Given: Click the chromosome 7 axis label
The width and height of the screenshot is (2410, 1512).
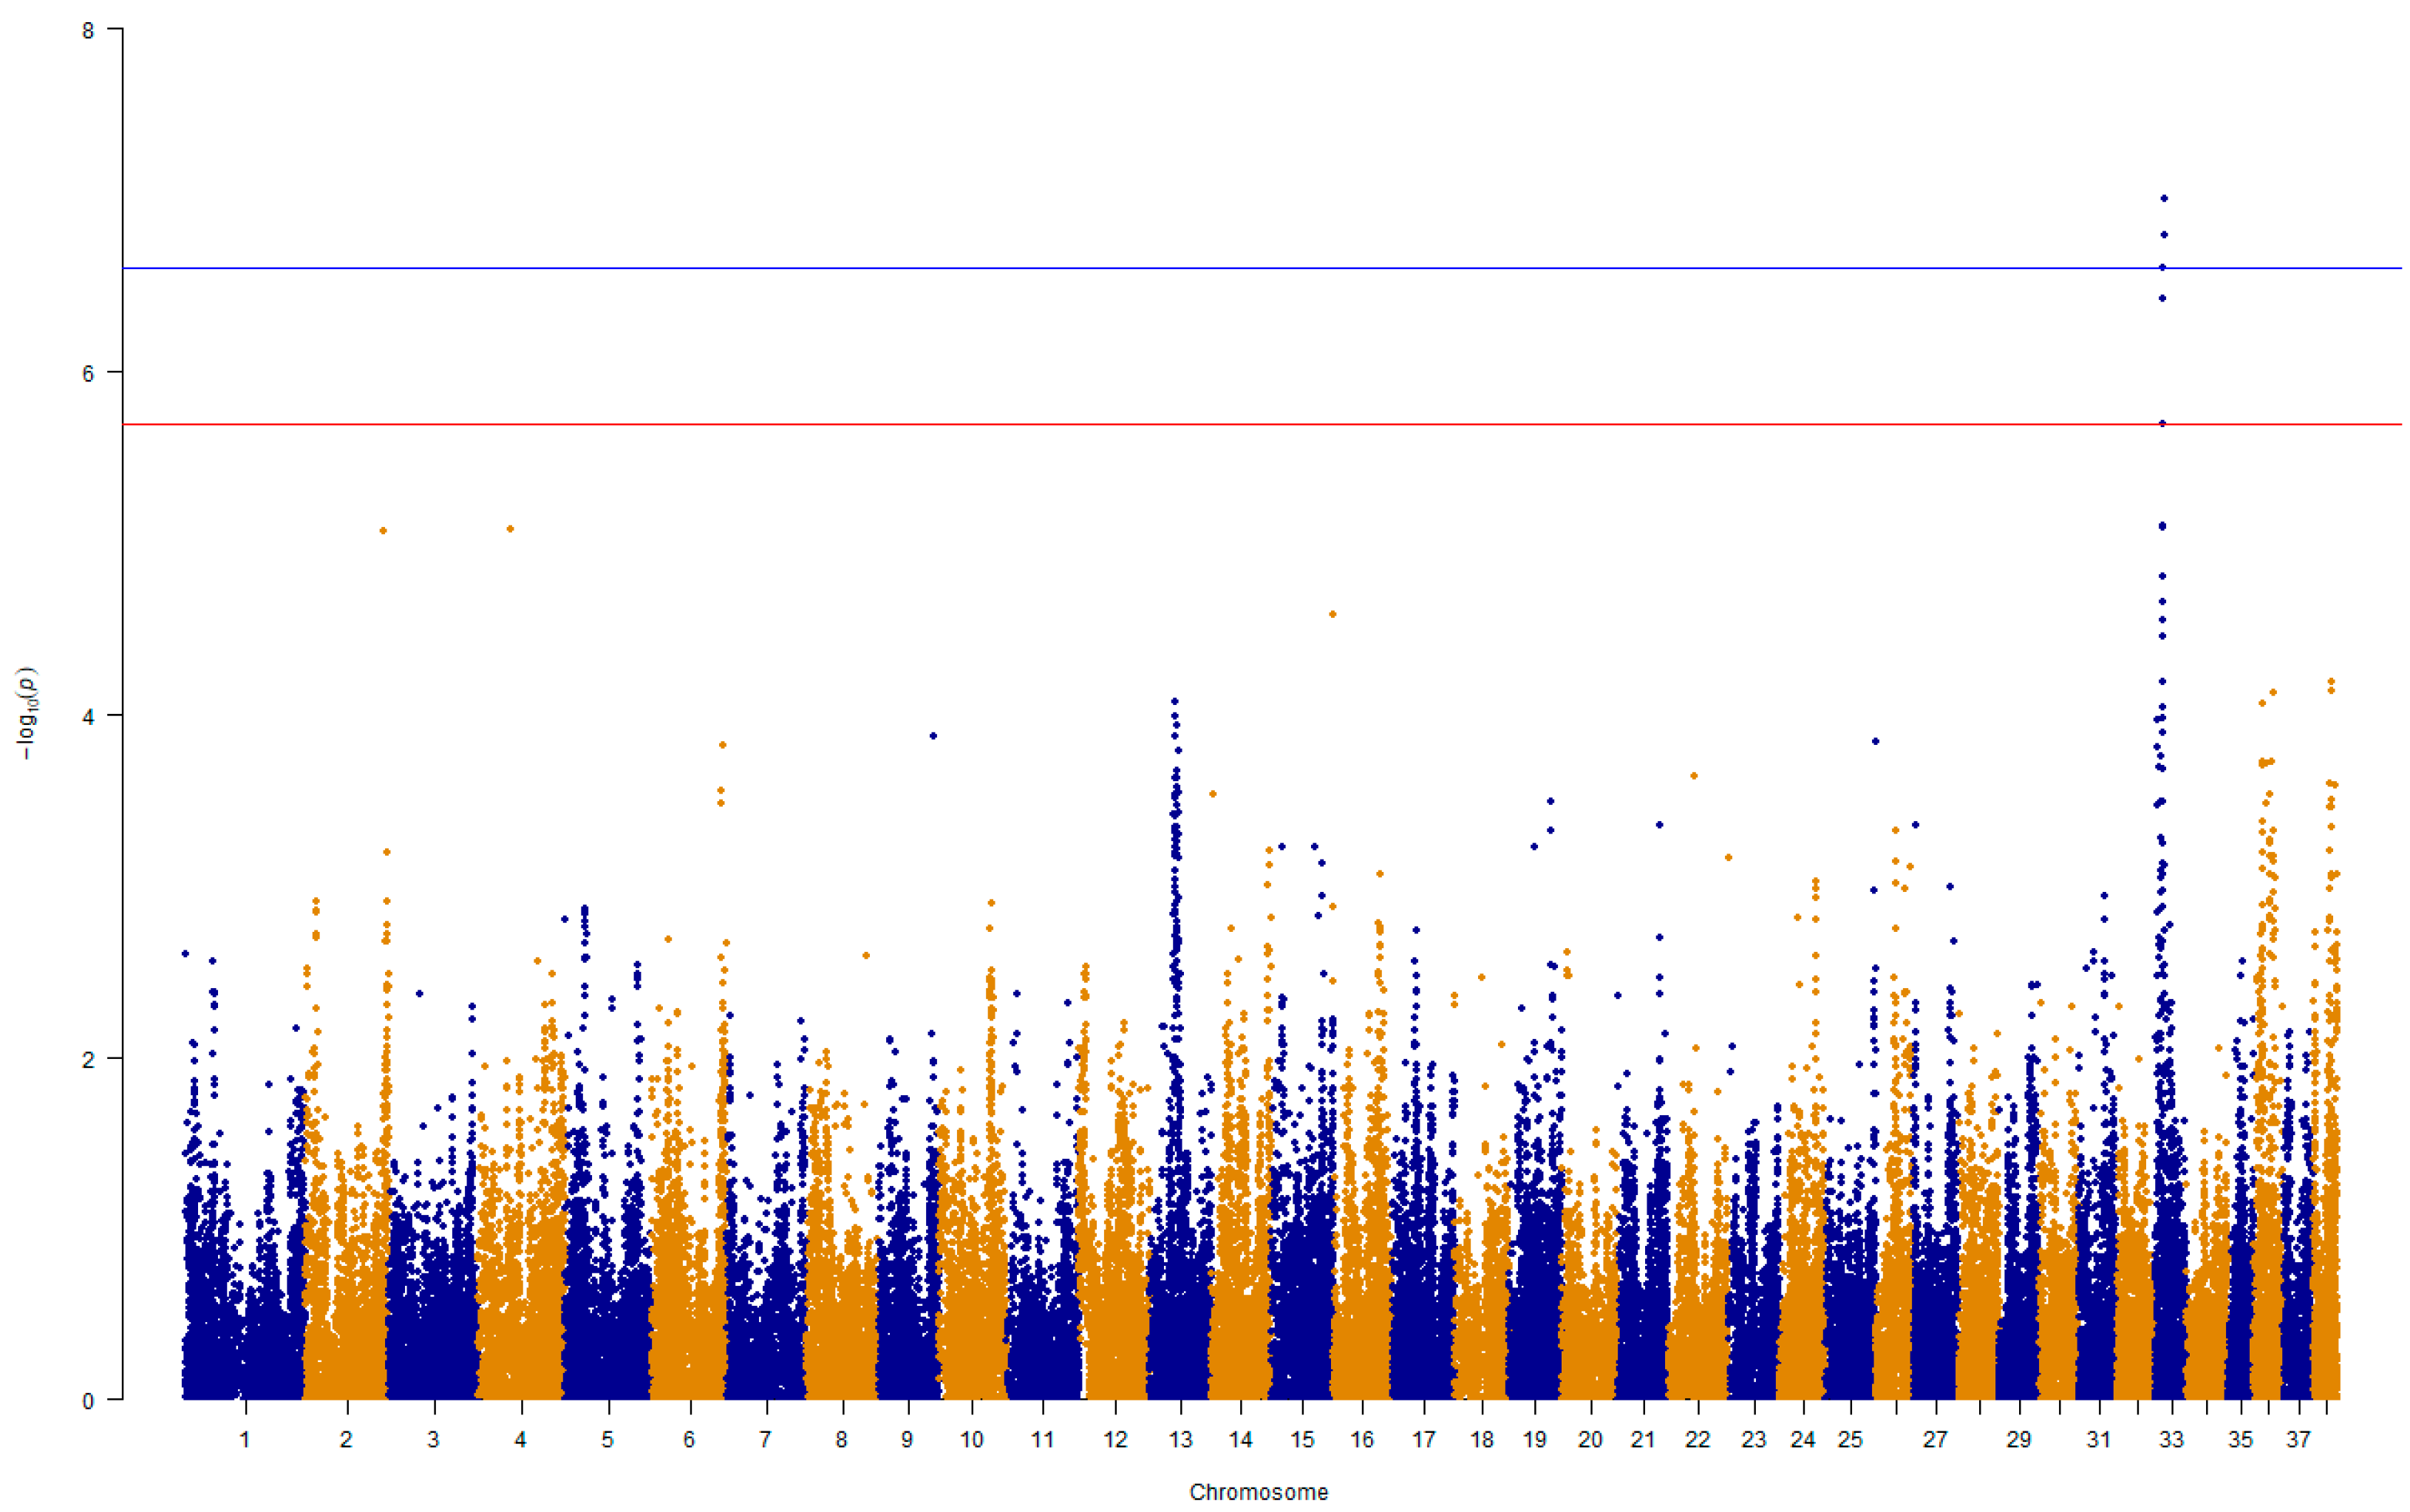Looking at the screenshot, I should 765,1439.
